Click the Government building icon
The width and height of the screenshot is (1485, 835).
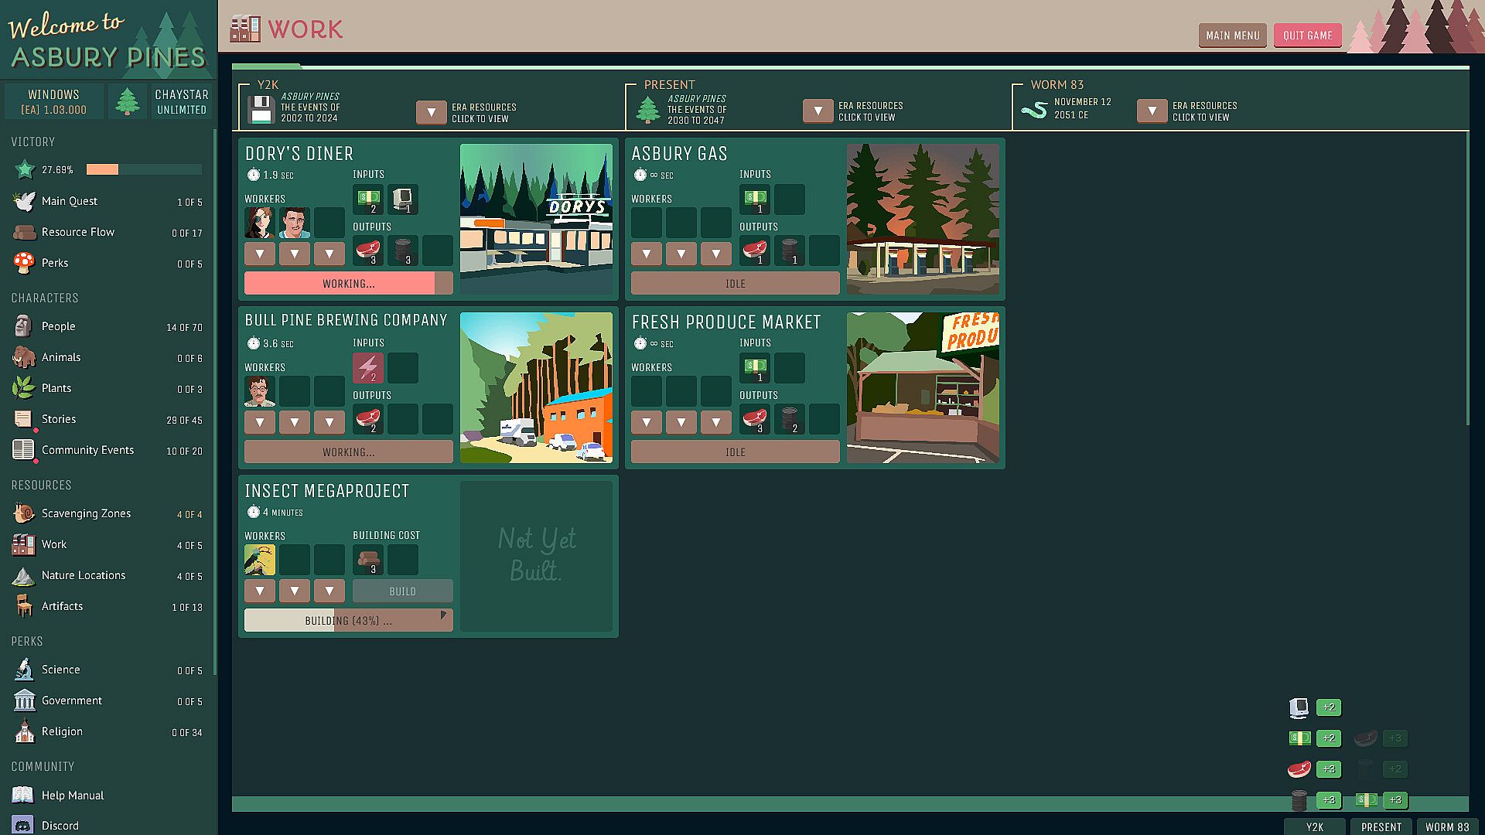24,700
